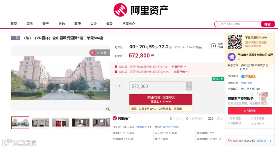The image size is (278, 148).
Task: Open the 首页 navigation tab
Action: click(x=14, y=24)
